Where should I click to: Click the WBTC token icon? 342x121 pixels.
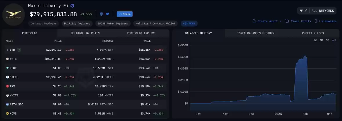[8, 59]
